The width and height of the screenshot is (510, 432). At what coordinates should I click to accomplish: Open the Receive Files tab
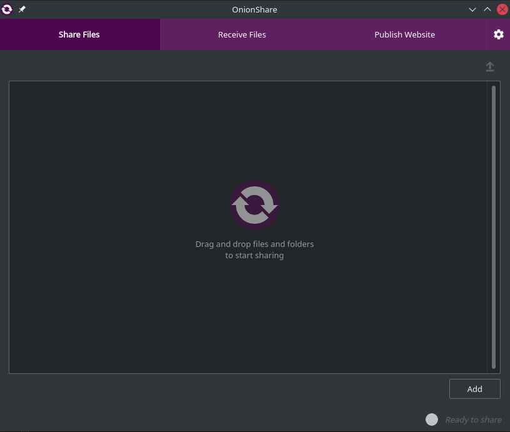[x=242, y=34]
